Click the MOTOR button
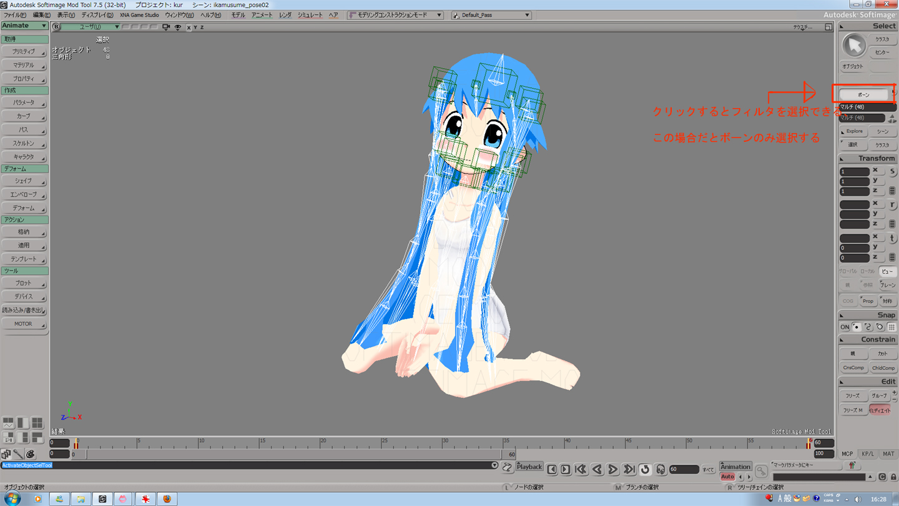This screenshot has height=506, width=899. (24, 324)
